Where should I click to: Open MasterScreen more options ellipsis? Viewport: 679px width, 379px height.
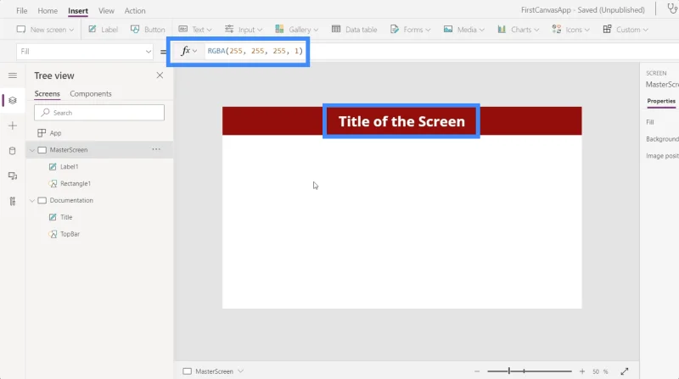(156, 149)
